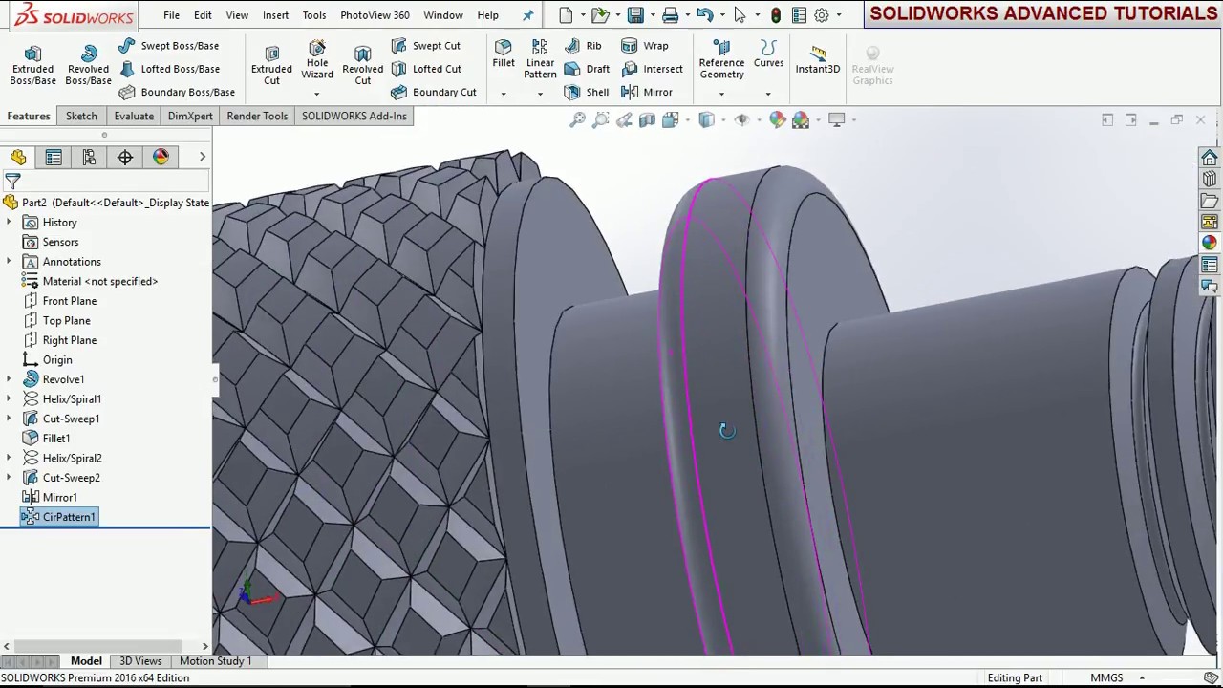Choose the Boundary Boss/Base feature
1223x688 pixels.
177,92
